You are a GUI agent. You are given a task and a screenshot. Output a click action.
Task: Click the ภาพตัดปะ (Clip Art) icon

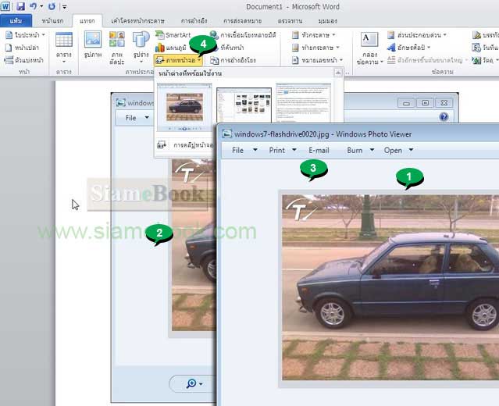pos(117,48)
